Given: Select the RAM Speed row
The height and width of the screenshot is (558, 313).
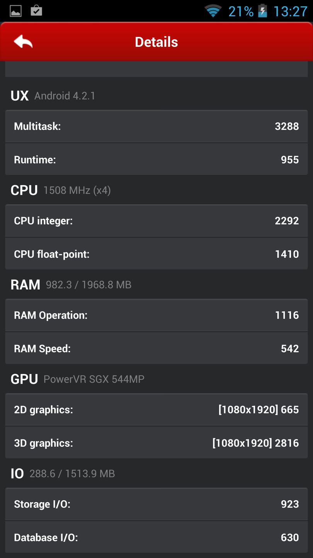Looking at the screenshot, I should click(x=156, y=349).
